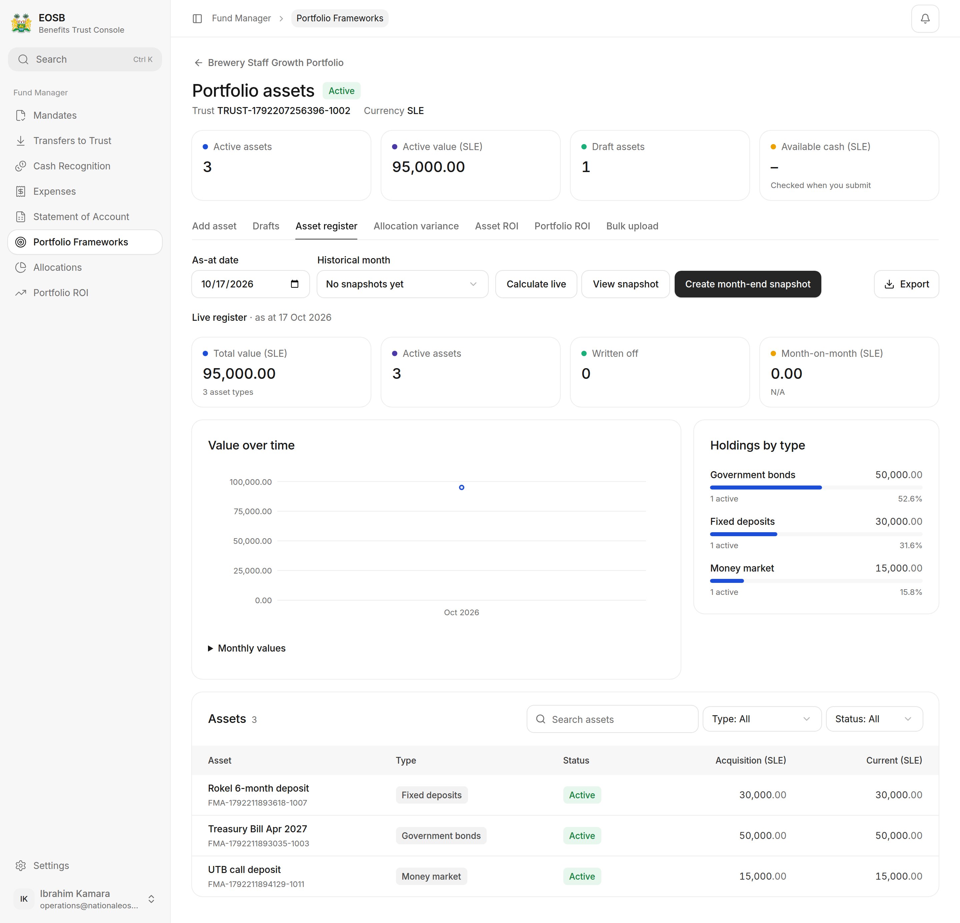Click View snapshot button

pos(625,284)
